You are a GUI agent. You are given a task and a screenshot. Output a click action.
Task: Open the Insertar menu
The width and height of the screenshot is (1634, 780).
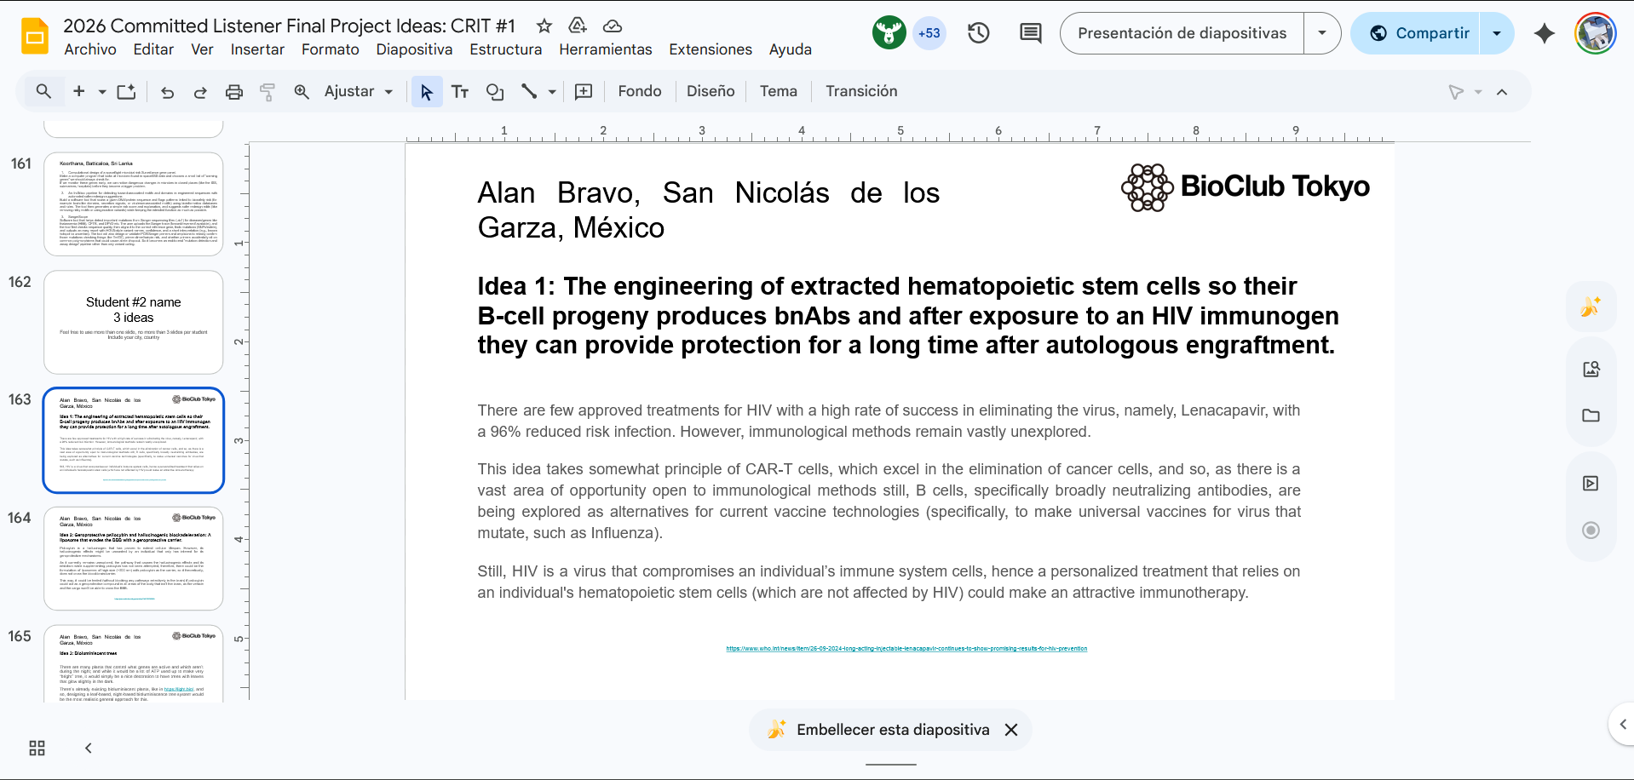[x=257, y=49]
